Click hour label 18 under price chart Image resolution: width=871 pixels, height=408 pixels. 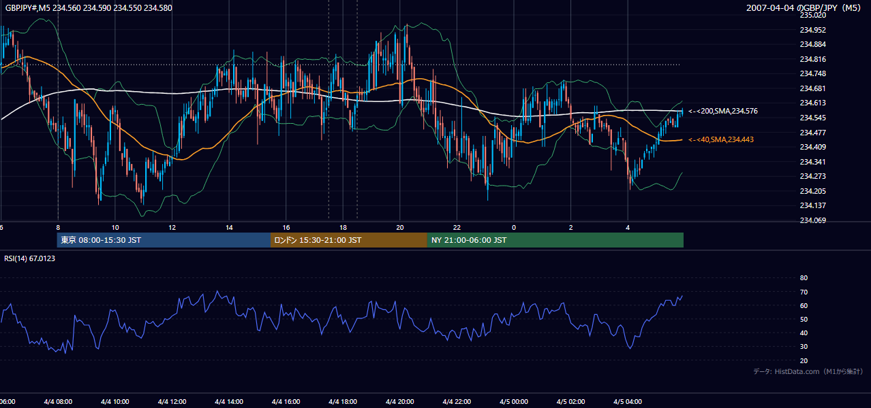[343, 228]
